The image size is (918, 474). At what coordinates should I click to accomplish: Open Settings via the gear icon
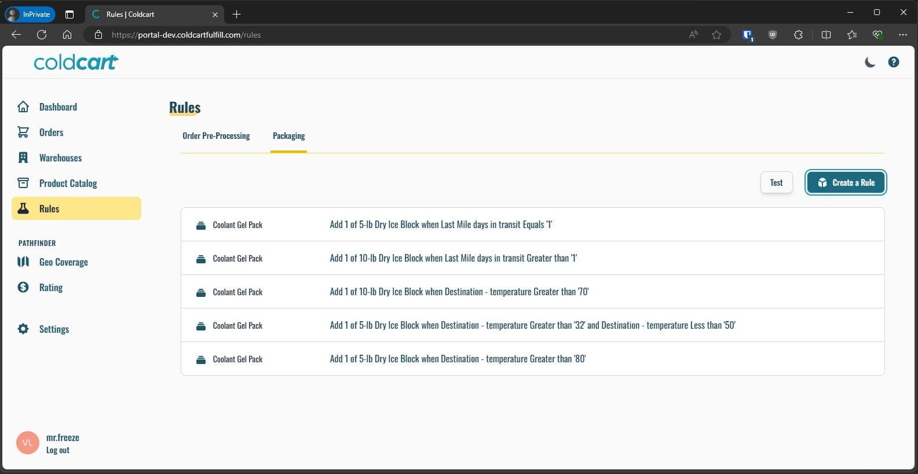tap(23, 329)
